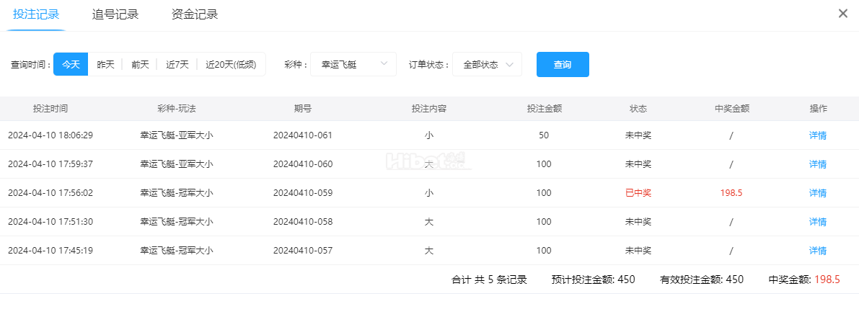Click the red 198.5 in period 059 row
The image size is (859, 322).
click(731, 193)
